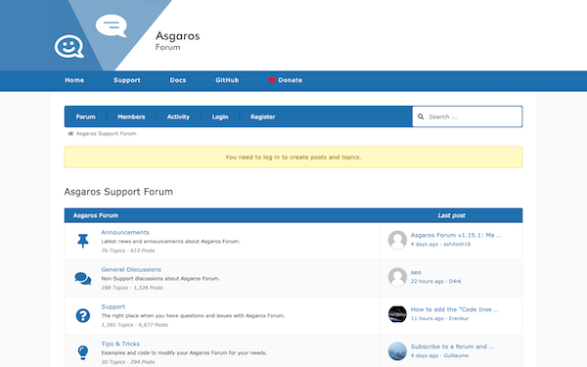The image size is (587, 367).
Task: Click the pushpin icon for Announcements
Action: click(x=83, y=241)
